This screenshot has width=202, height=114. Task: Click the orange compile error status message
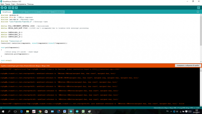tap(25, 66)
